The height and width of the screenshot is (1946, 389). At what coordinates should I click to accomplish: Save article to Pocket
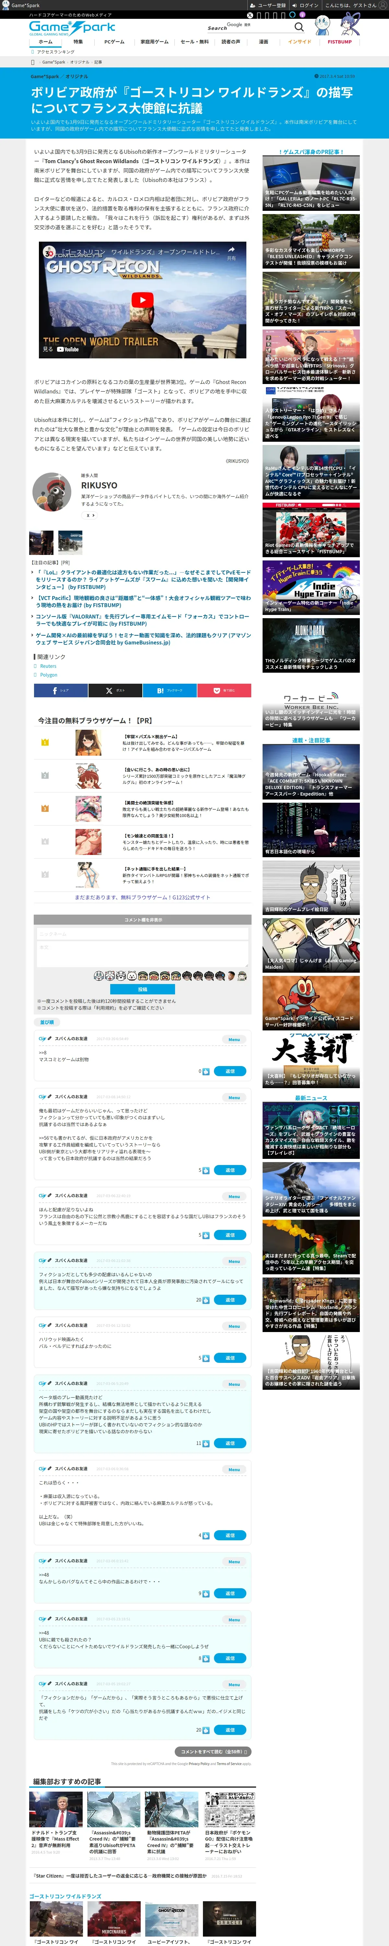tap(224, 690)
